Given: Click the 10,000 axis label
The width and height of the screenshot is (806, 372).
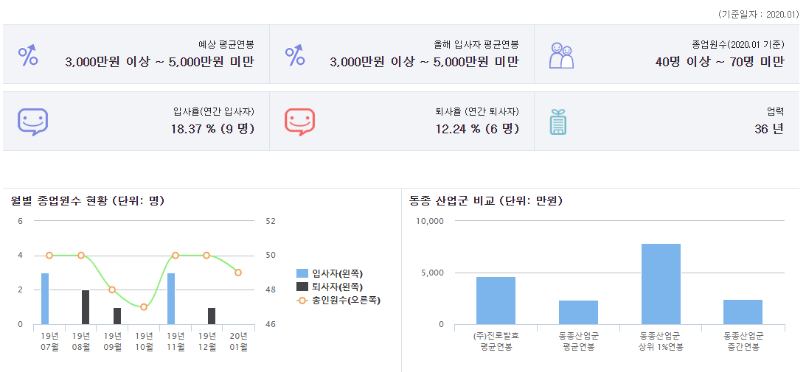Looking at the screenshot, I should [429, 221].
